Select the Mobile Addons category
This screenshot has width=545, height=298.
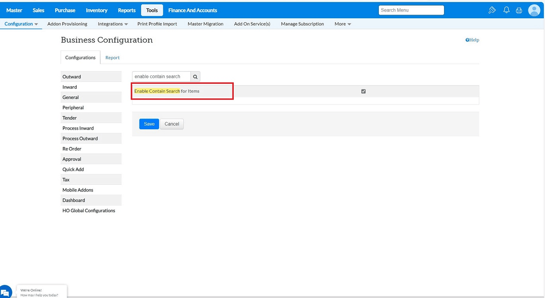[x=91, y=190]
